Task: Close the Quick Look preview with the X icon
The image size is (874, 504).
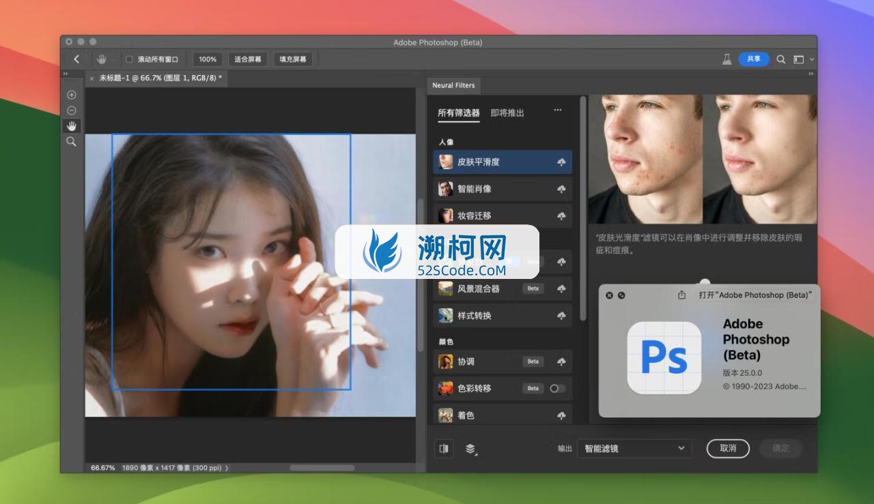Action: point(609,295)
